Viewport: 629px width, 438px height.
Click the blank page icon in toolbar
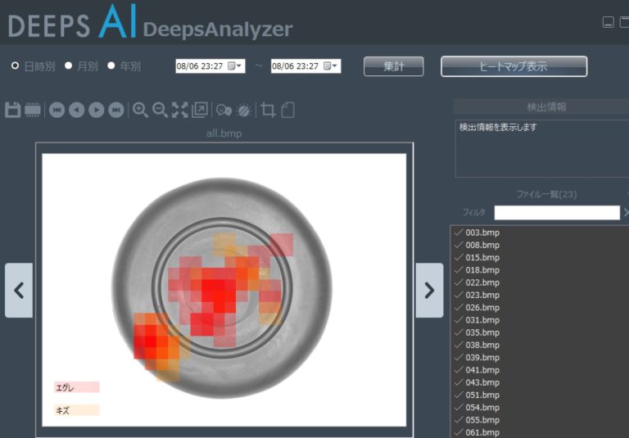(x=287, y=110)
